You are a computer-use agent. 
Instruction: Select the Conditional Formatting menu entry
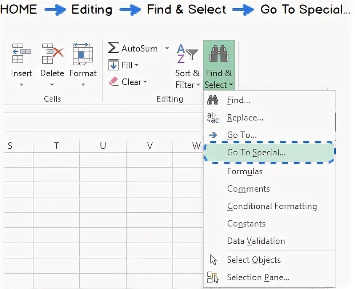pos(272,206)
